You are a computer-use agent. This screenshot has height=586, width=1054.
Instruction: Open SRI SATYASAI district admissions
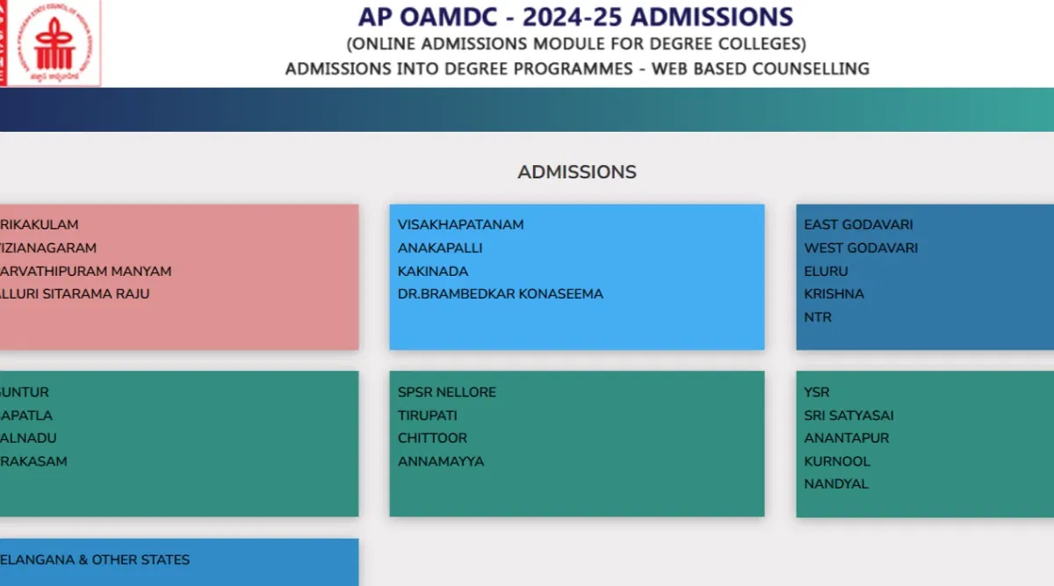click(x=849, y=416)
